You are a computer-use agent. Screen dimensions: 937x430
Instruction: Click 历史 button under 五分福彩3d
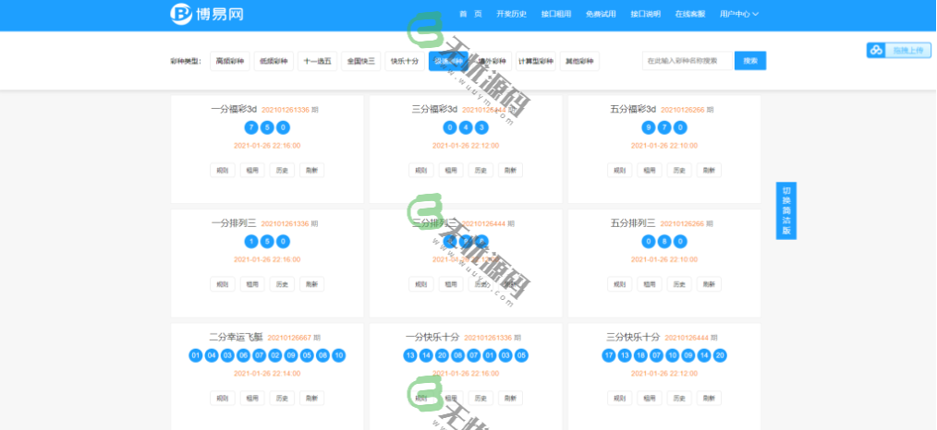coord(679,170)
